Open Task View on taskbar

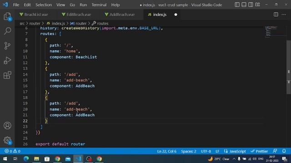pyautogui.click(x=15, y=159)
